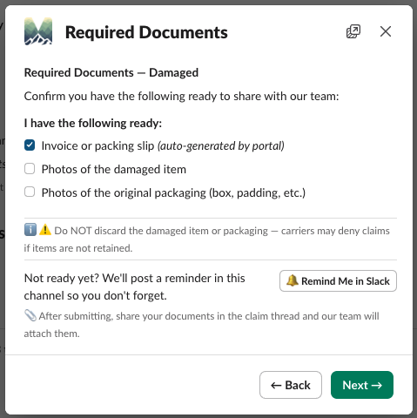This screenshot has width=417, height=418.
Task: Proceed with the green Next button
Action: tap(362, 385)
